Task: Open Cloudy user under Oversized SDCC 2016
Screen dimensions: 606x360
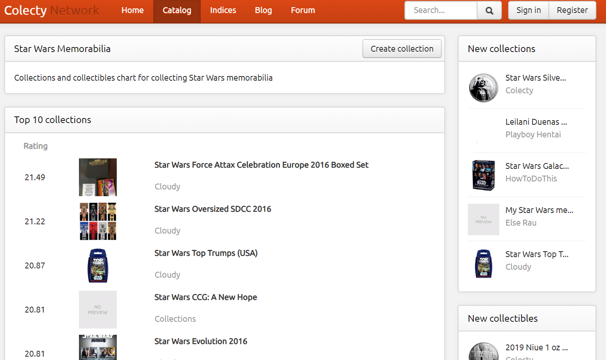Action: point(167,231)
